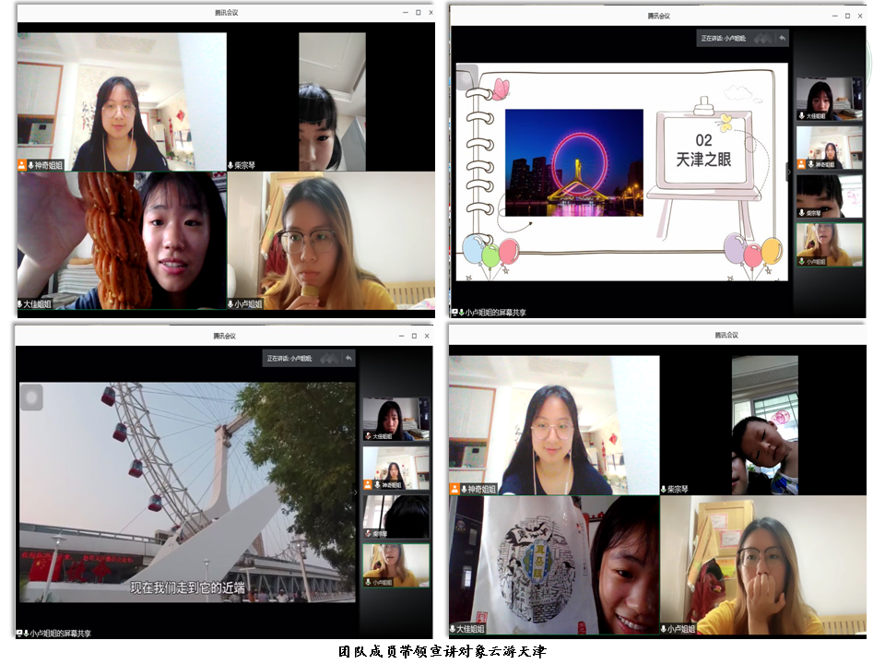The width and height of the screenshot is (885, 664).
Task: Click the screen share icon below the Ferris wheel video
Action: coord(22,634)
